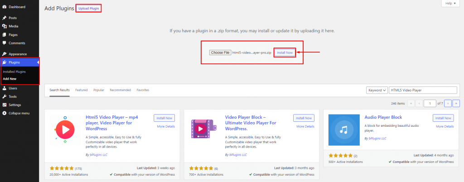Open Html5 Video Player plugin title link

pyautogui.click(x=112, y=123)
